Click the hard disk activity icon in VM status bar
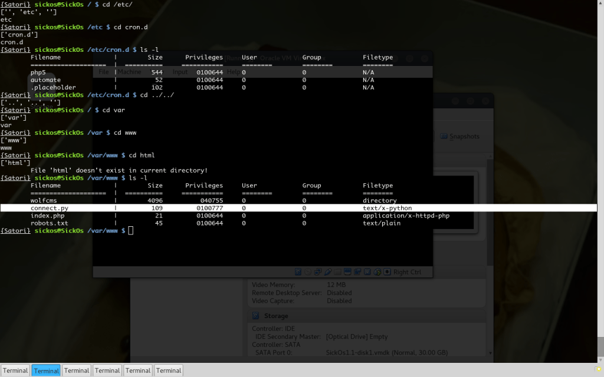This screenshot has height=377, width=604. point(298,272)
